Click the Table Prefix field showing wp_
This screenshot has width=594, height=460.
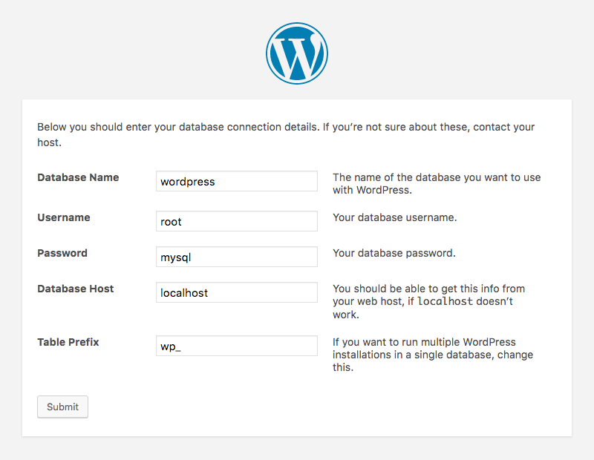[x=236, y=346]
